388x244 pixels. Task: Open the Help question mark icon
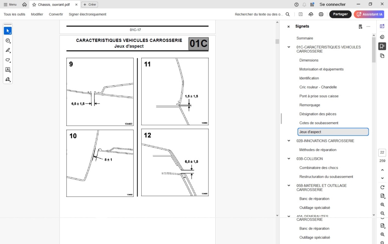(296, 5)
